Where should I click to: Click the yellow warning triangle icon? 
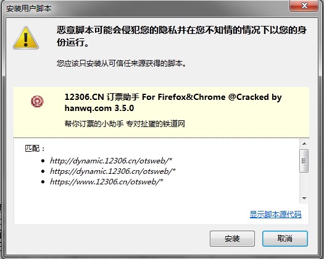point(26,38)
